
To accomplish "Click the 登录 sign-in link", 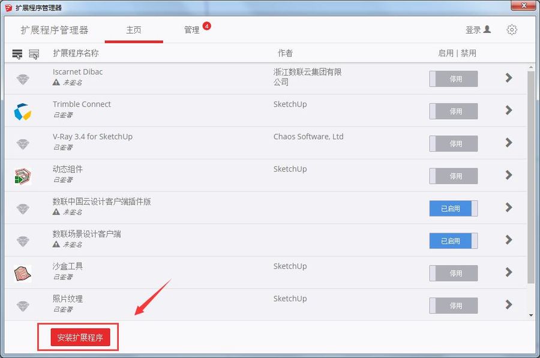I will tap(473, 30).
